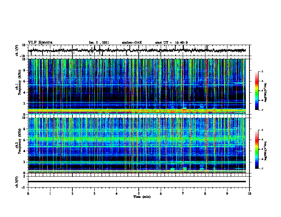Click the '2' kHz tick on ch.2 frequency axis
The width and height of the screenshot is (281, 217).
[x=24, y=162]
